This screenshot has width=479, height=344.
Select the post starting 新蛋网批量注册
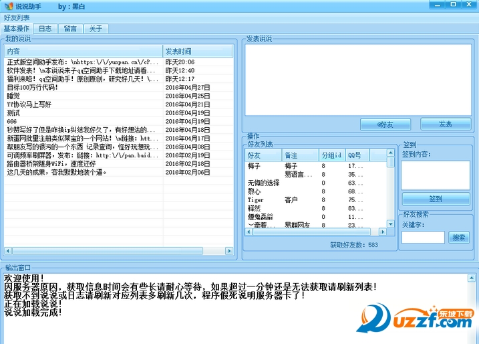119,139
